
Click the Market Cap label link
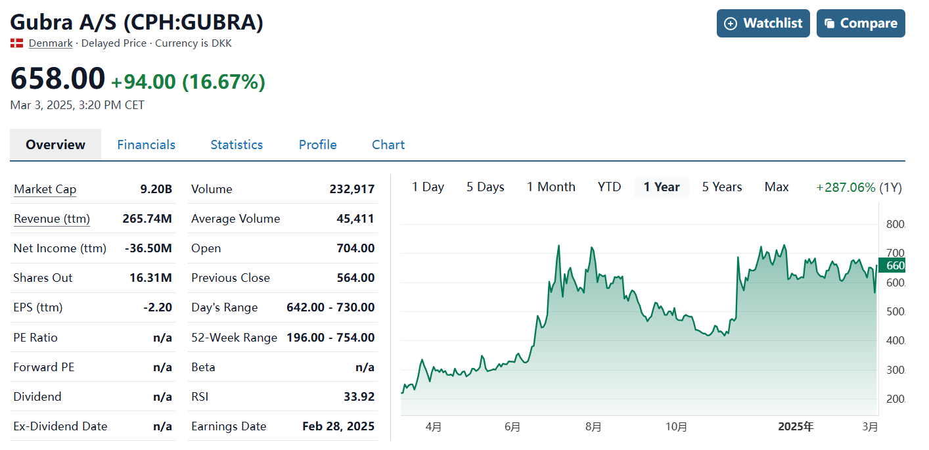[x=45, y=189]
